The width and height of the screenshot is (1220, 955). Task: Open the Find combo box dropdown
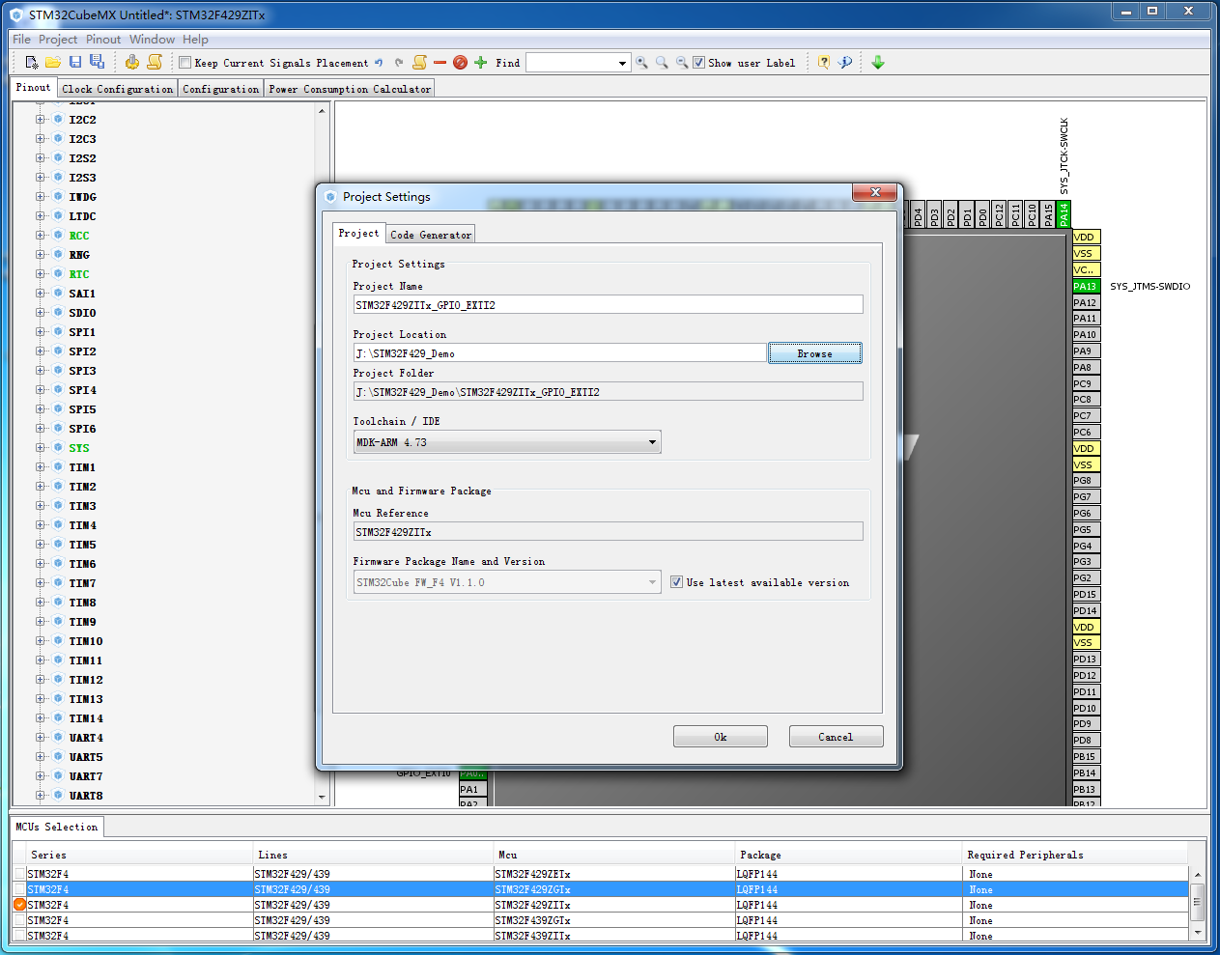coord(622,63)
